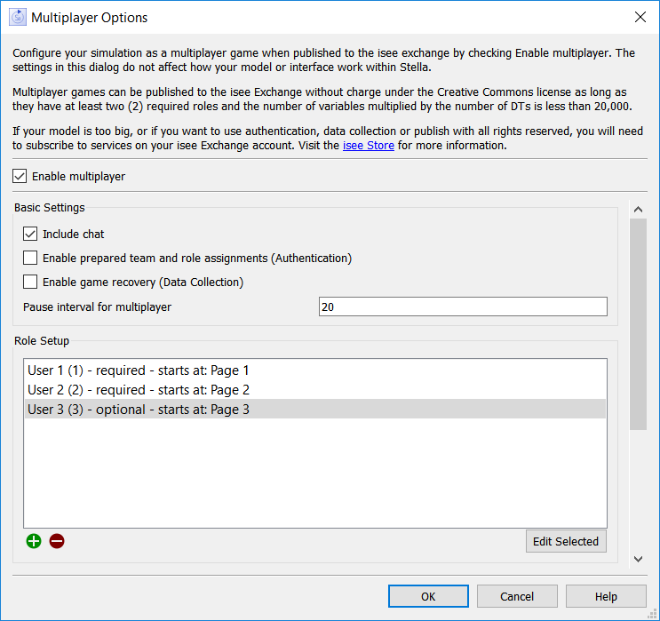This screenshot has width=660, height=621.
Task: Select User 2 required role entry
Action: (139, 389)
